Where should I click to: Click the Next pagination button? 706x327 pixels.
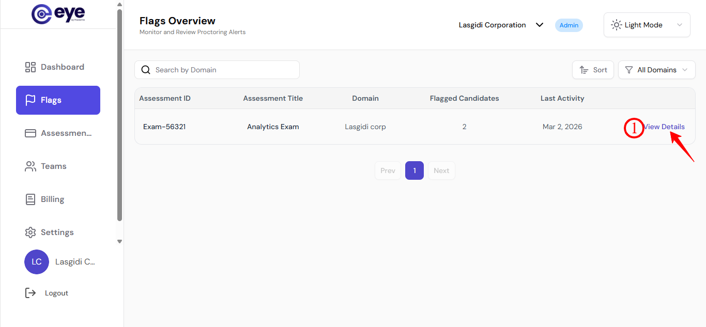[441, 170]
